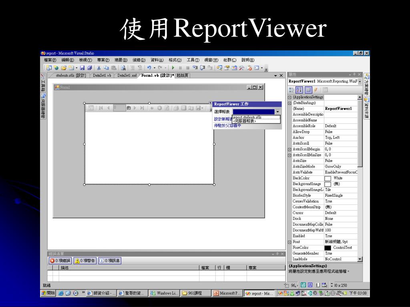
Task: Open the 工具箱 side panel tab
Action: click(x=43, y=82)
